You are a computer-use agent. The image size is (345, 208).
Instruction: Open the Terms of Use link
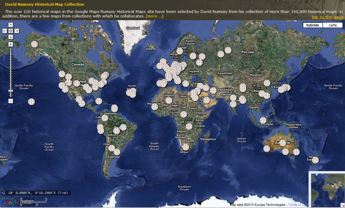pyautogui.click(x=298, y=205)
